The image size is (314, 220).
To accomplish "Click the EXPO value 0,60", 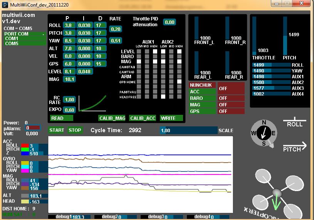I will click(69, 110).
